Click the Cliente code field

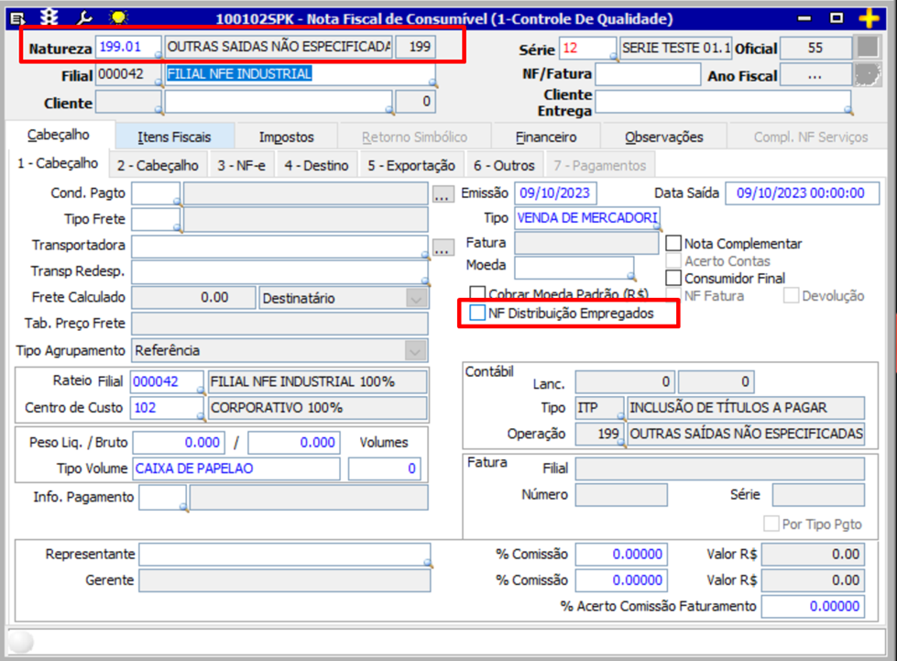(128, 103)
